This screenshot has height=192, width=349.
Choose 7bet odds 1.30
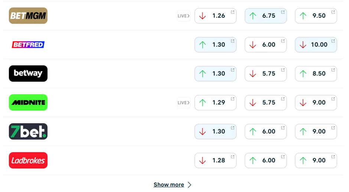point(215,131)
